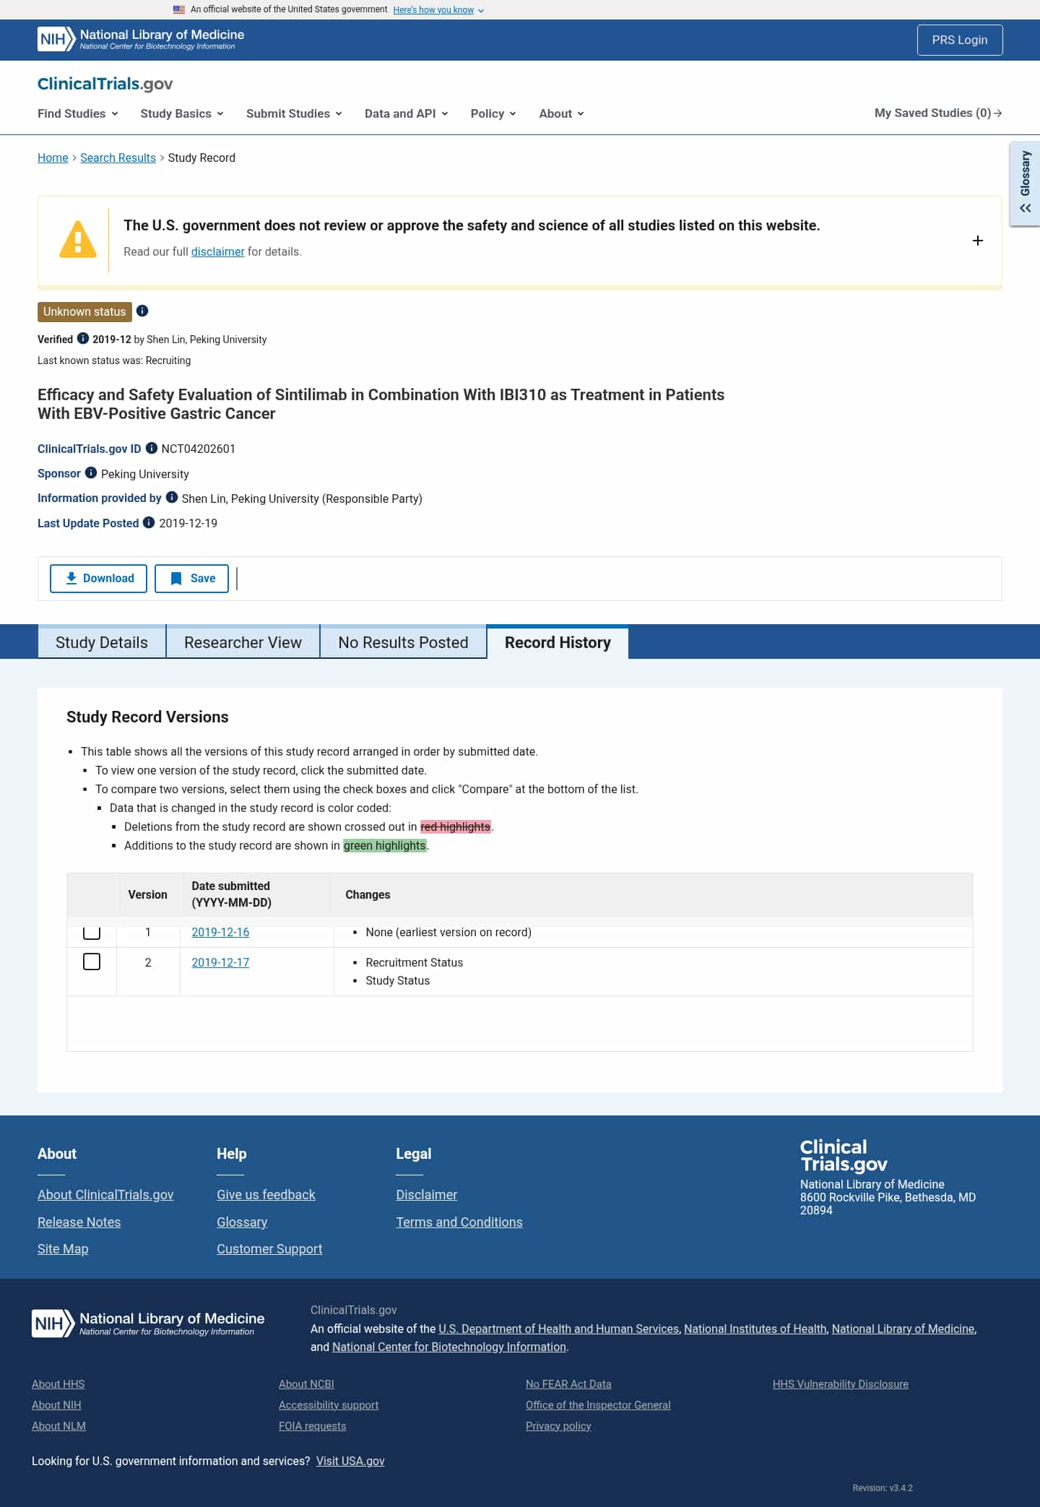Click the NCT04202601 identifier text
The image size is (1040, 1507).
click(x=198, y=449)
